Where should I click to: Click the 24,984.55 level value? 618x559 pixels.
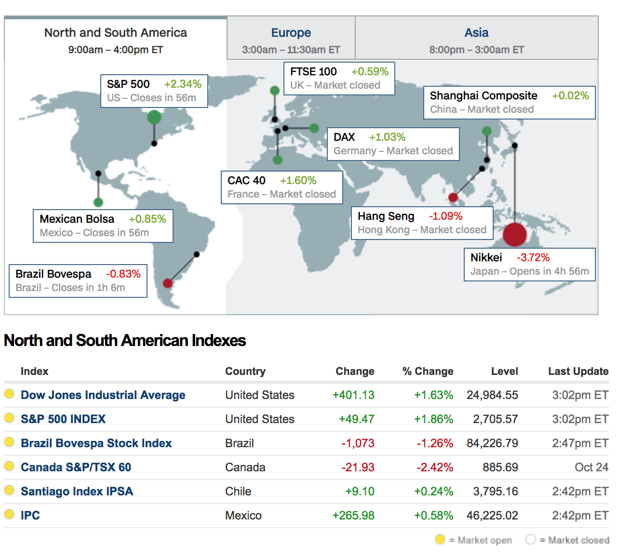point(492,395)
